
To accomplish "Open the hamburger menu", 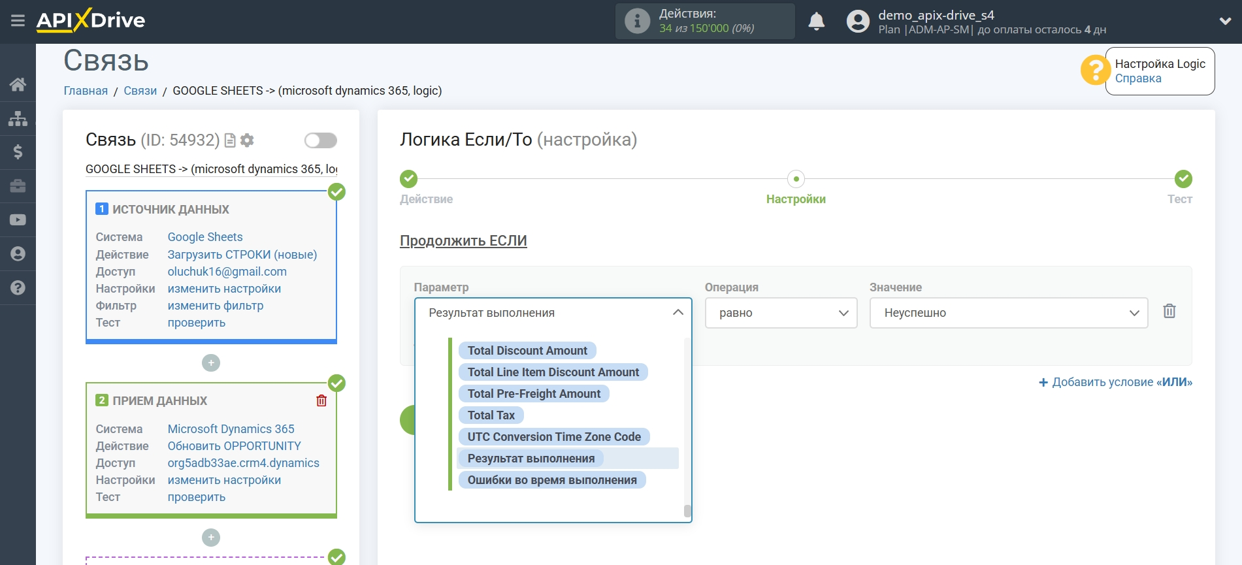I will (x=18, y=21).
